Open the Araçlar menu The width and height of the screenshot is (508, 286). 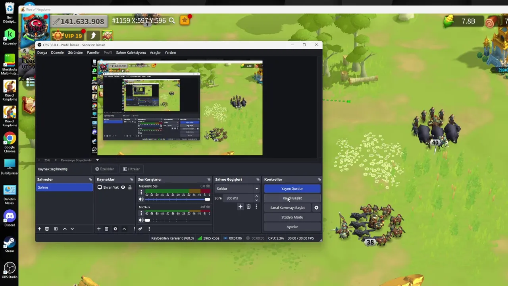pos(155,52)
